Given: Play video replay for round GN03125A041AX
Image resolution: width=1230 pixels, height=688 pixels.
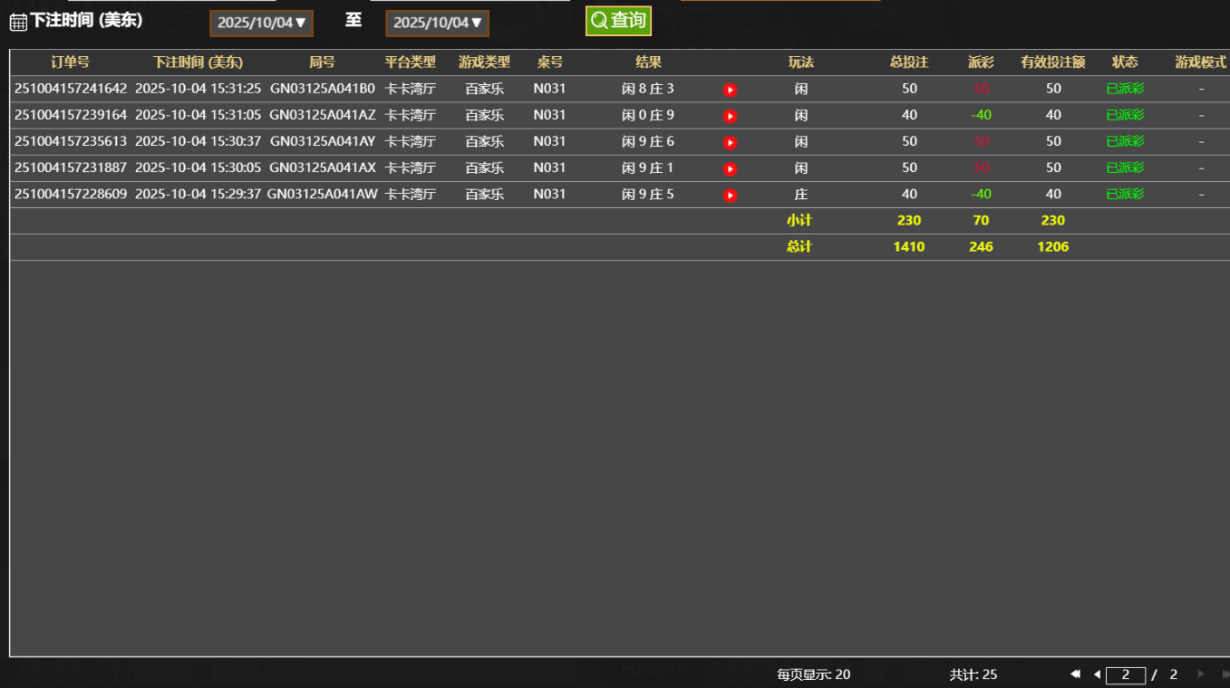Looking at the screenshot, I should point(730,168).
